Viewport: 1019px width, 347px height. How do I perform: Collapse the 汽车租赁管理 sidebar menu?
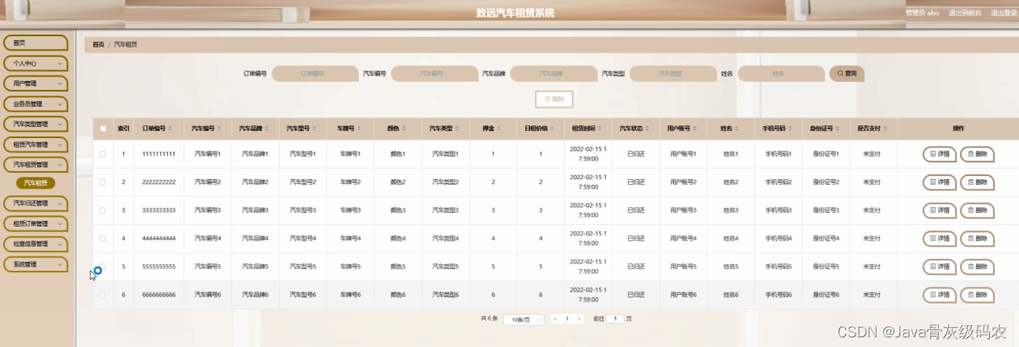tap(35, 165)
